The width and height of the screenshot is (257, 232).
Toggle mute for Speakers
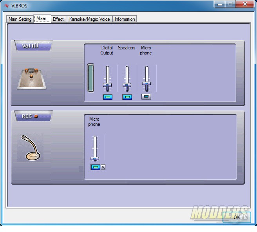[x=127, y=97]
